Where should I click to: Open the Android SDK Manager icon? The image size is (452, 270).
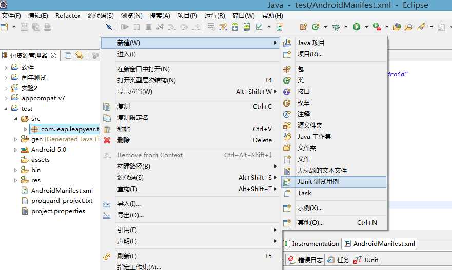(235, 27)
